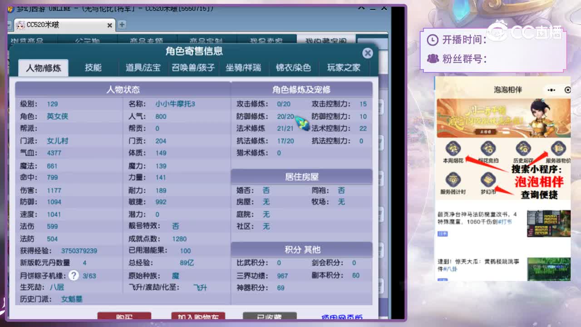The height and width of the screenshot is (327, 581).
Task: Open the 翻页净台神马法防魔童改书 article thumbnail
Action: (548, 223)
